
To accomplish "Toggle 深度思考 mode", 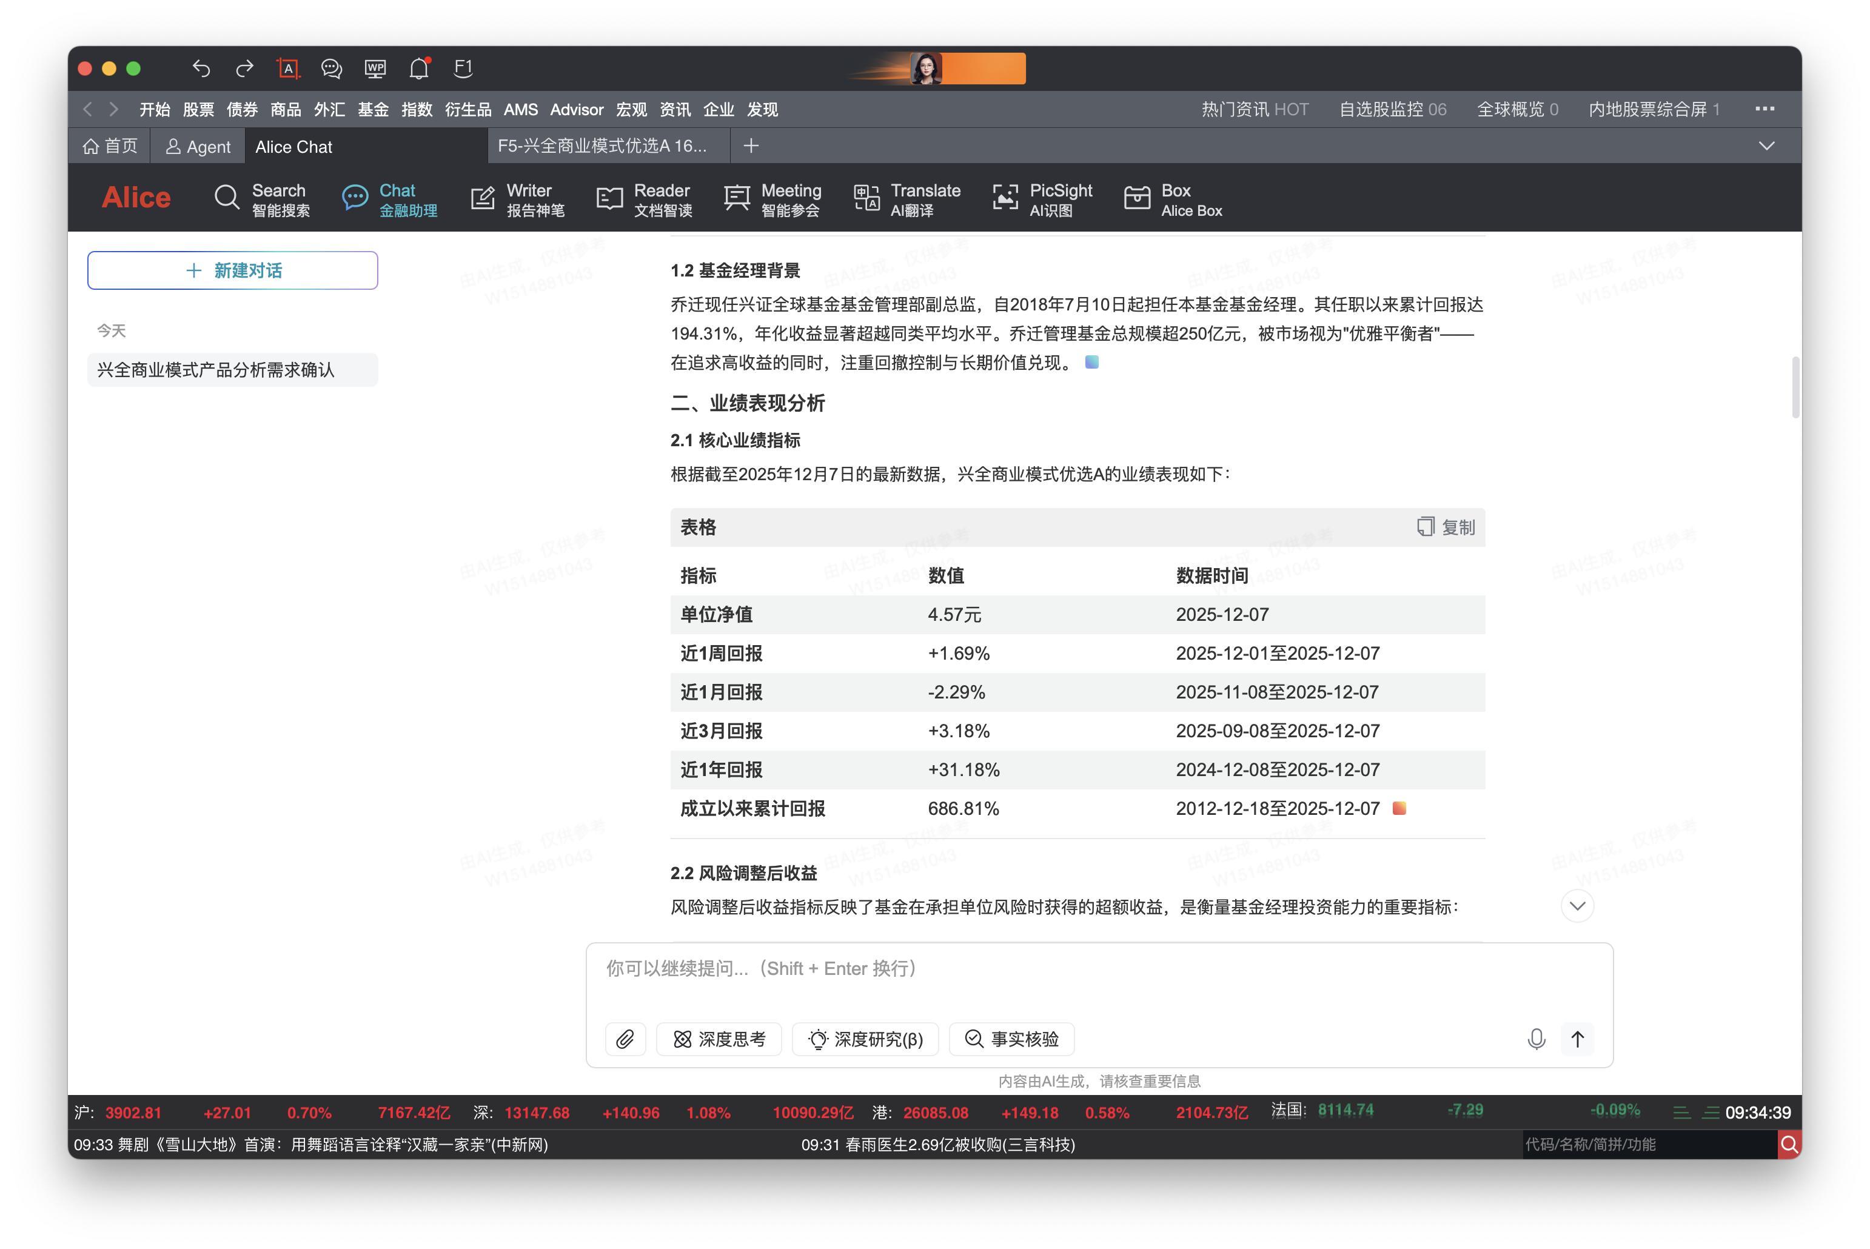I will tap(719, 1039).
